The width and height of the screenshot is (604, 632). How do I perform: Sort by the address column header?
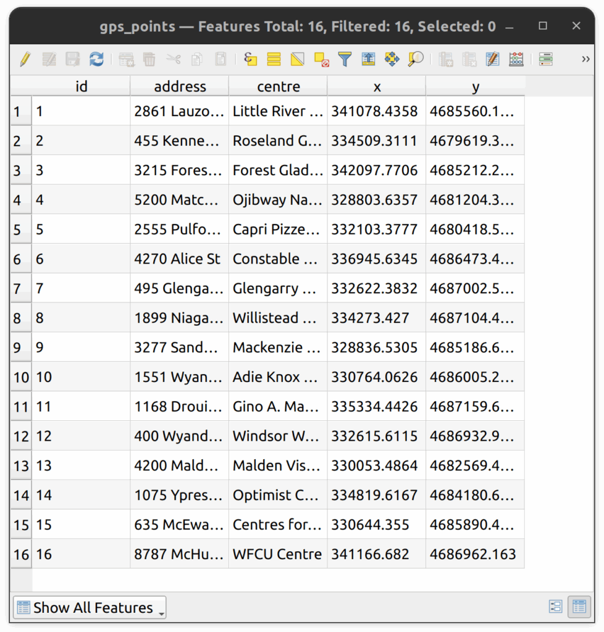click(180, 86)
